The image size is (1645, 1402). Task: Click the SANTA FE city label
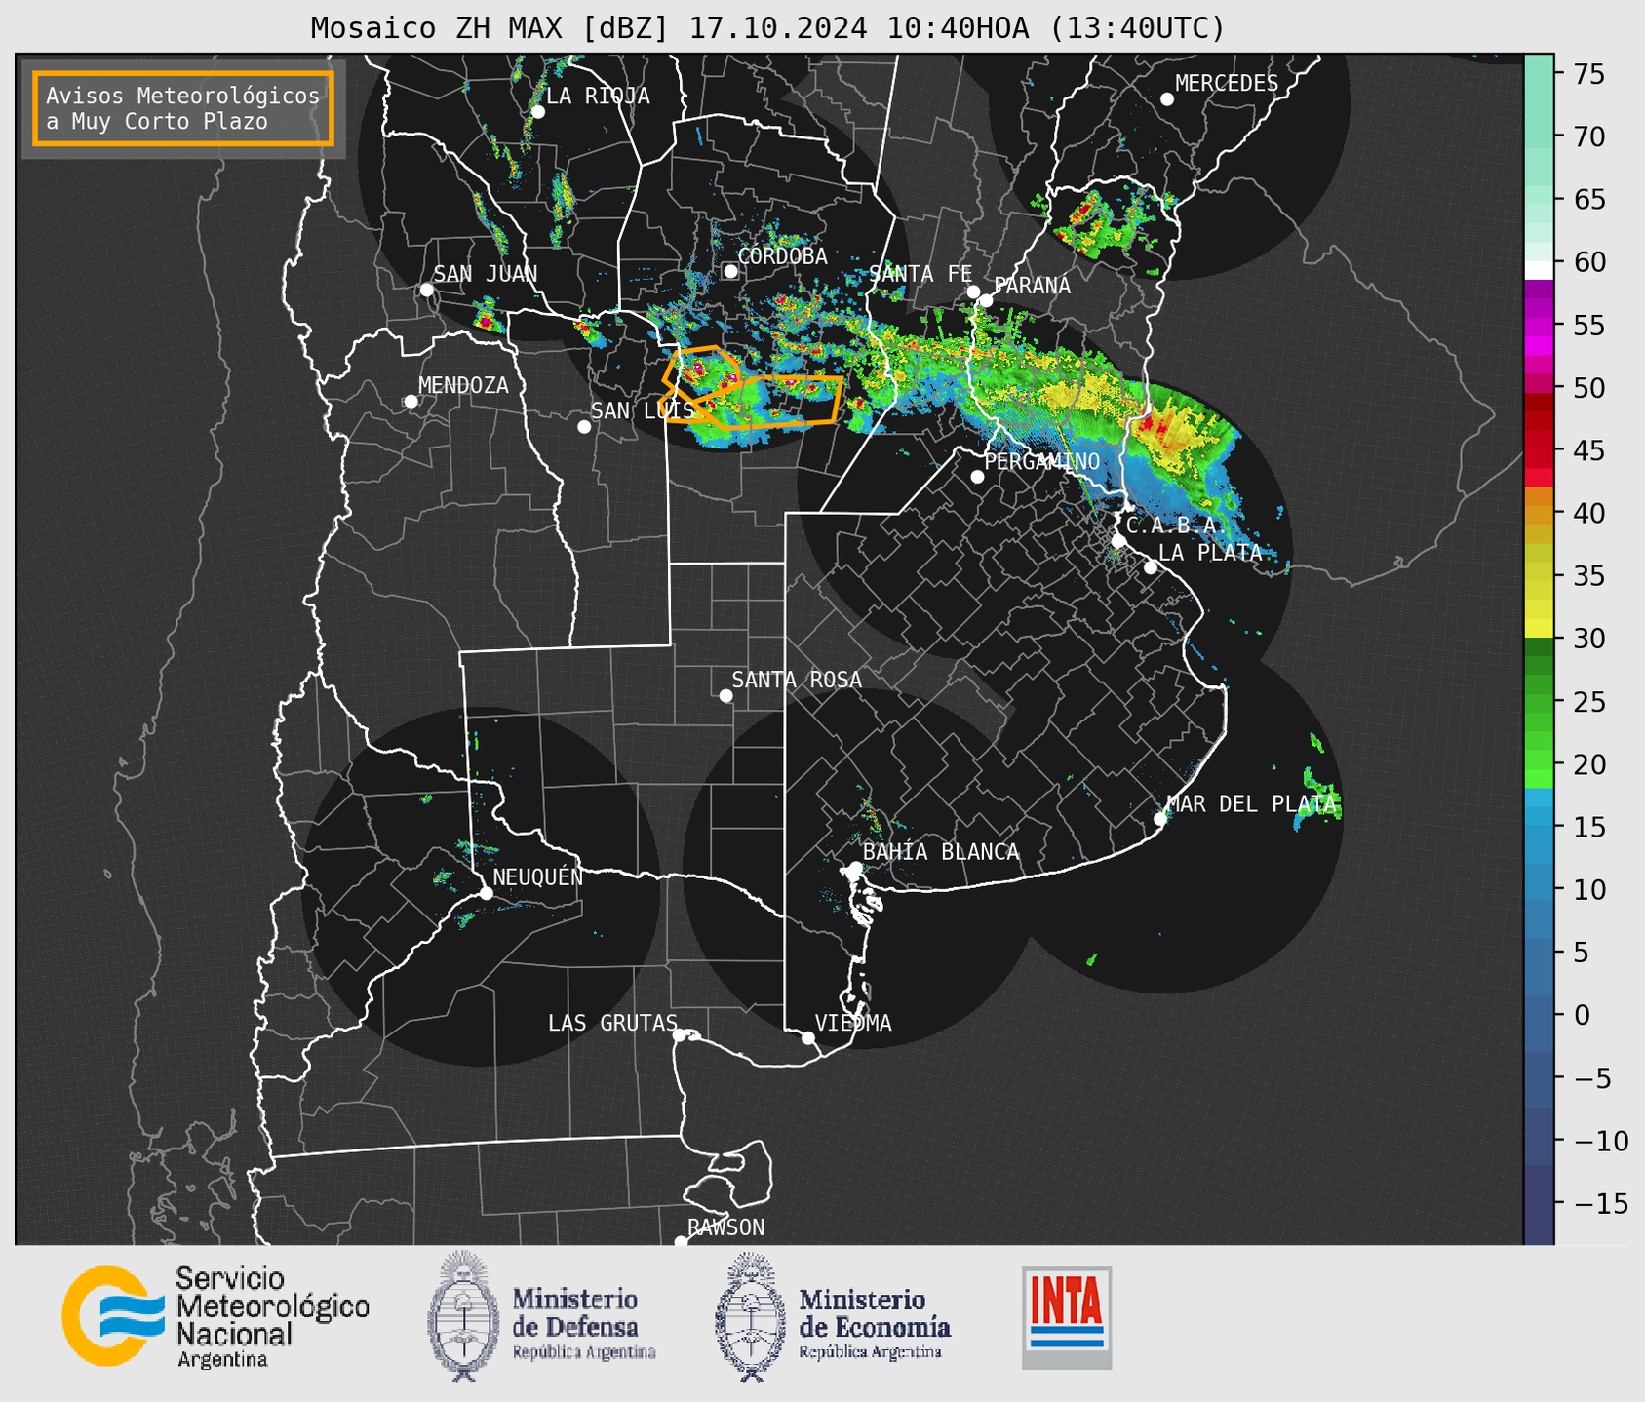(920, 274)
